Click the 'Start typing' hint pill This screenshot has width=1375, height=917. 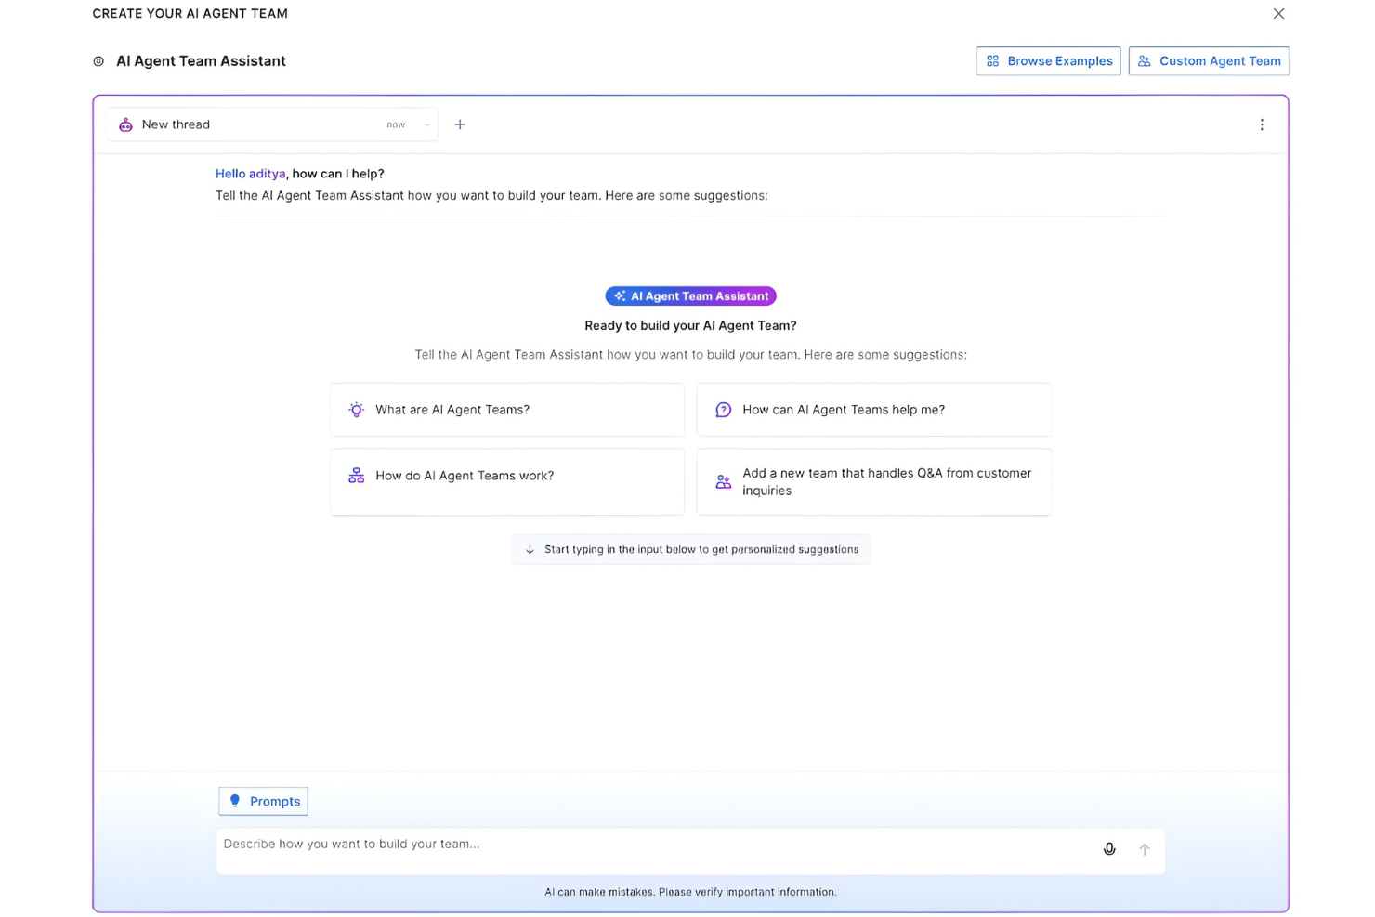[x=690, y=548]
